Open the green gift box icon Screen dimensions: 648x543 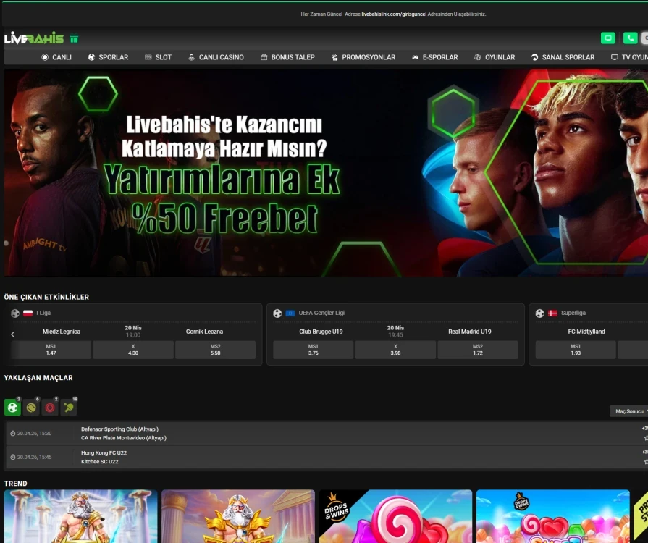point(74,38)
